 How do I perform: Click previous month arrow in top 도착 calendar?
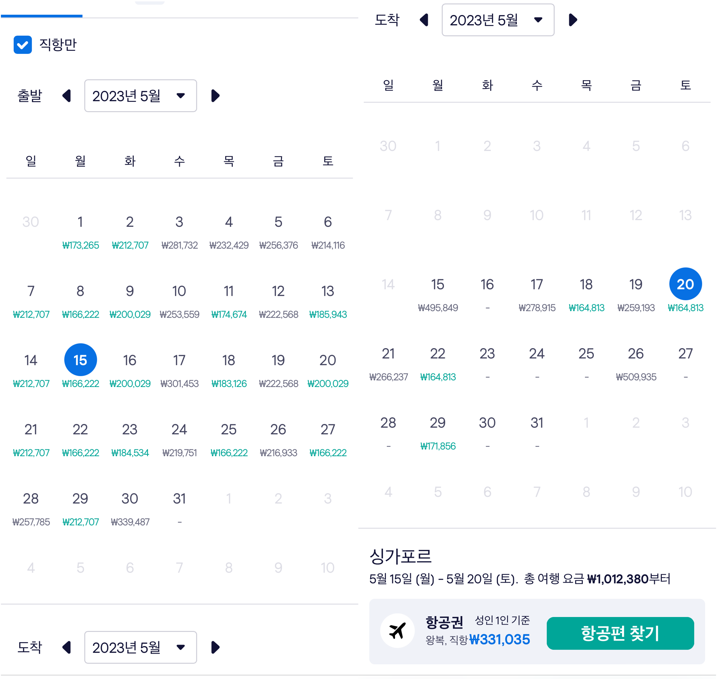click(424, 21)
